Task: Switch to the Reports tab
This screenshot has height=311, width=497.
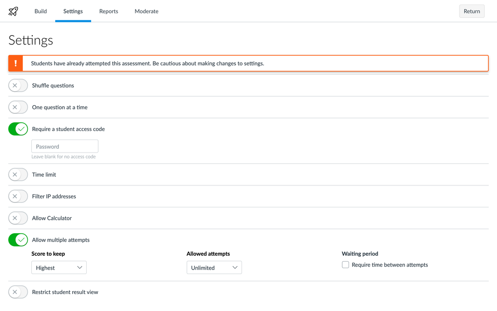Action: (109, 11)
